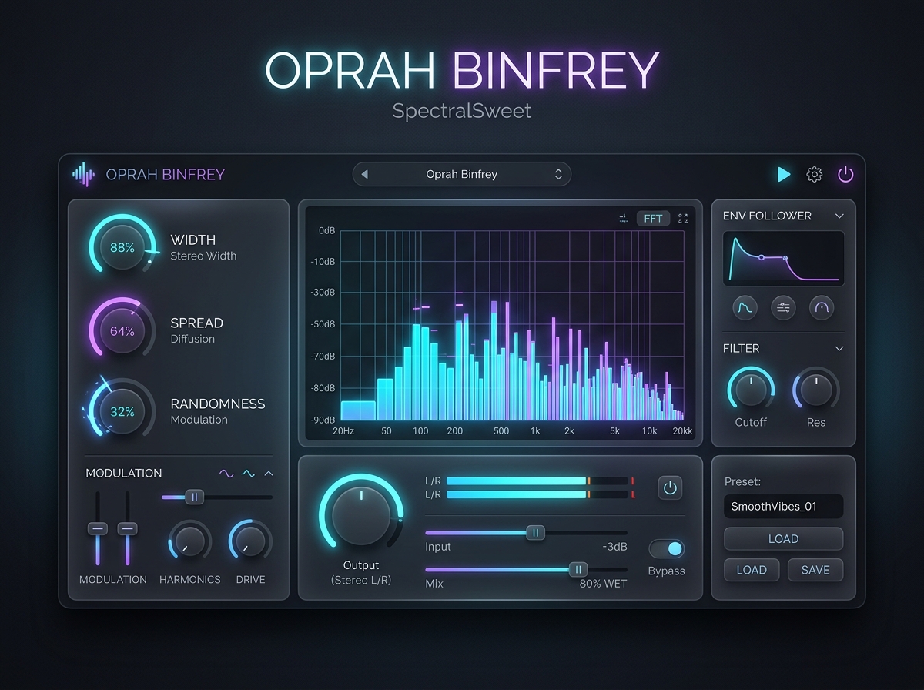Click the Diffusion label under SPREAD
The width and height of the screenshot is (924, 690).
pos(192,339)
